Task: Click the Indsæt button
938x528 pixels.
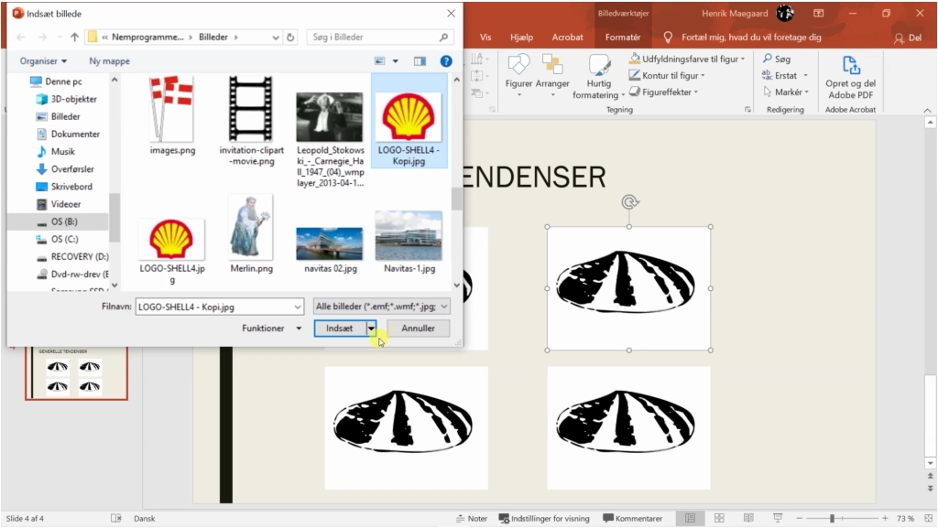Action: [x=340, y=328]
